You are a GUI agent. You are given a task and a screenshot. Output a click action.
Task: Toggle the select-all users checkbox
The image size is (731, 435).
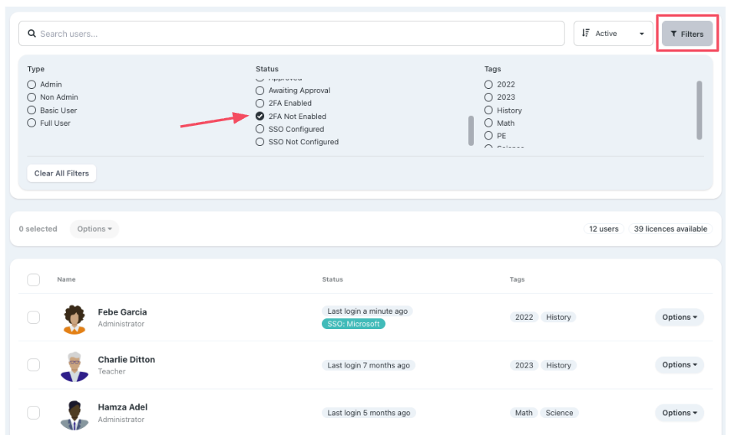[x=34, y=280]
